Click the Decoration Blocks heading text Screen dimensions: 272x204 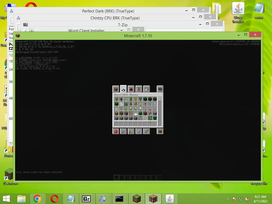(x=126, y=95)
